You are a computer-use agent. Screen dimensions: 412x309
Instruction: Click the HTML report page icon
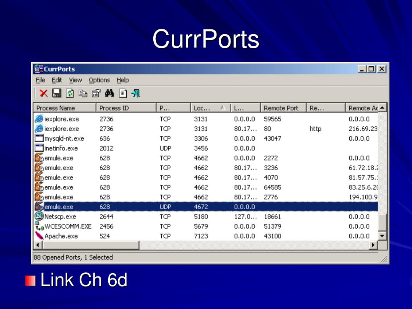(x=123, y=93)
